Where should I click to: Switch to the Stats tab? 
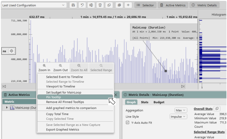[145, 102]
